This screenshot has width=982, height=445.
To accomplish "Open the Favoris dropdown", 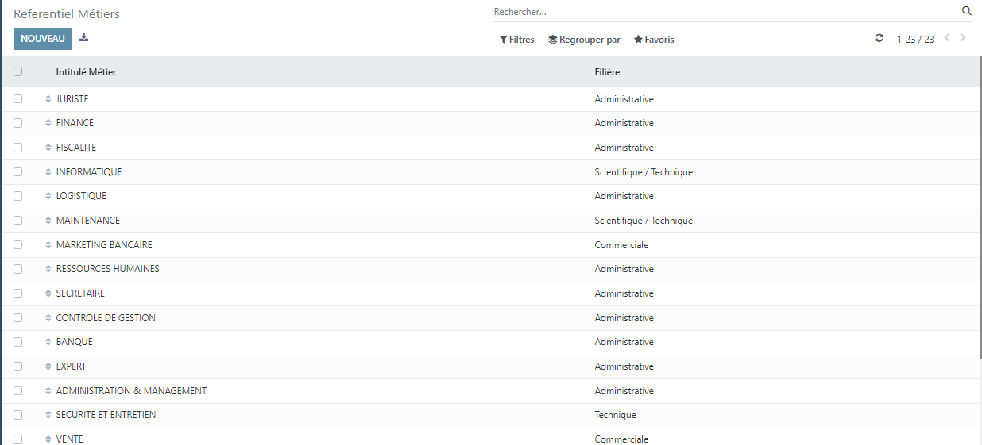I will 654,39.
